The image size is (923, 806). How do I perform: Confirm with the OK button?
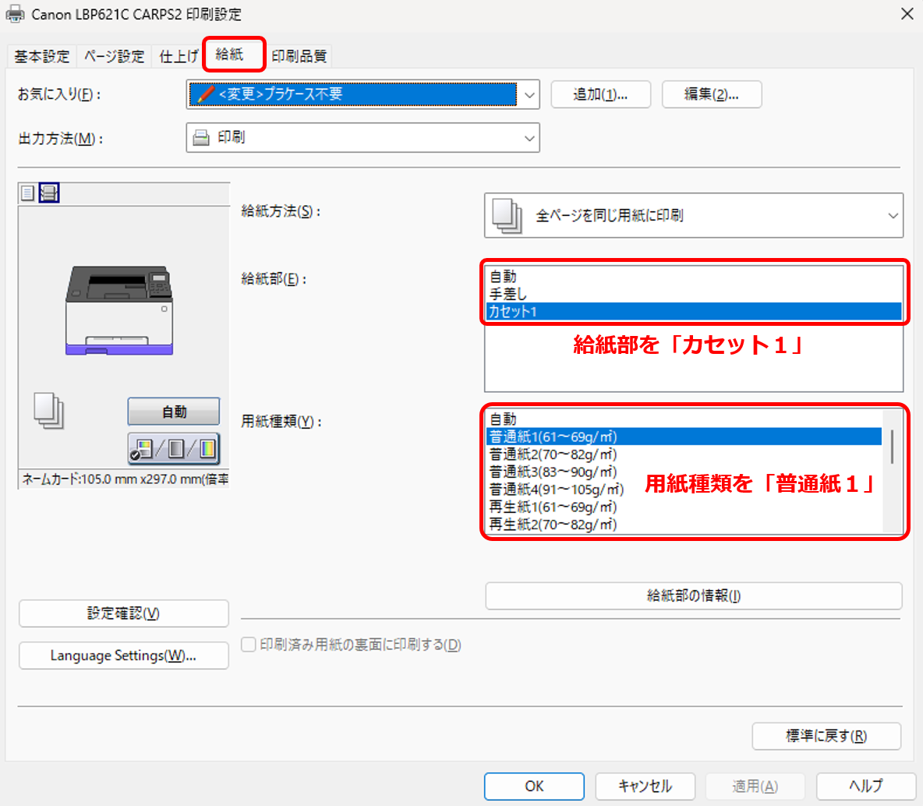(535, 786)
